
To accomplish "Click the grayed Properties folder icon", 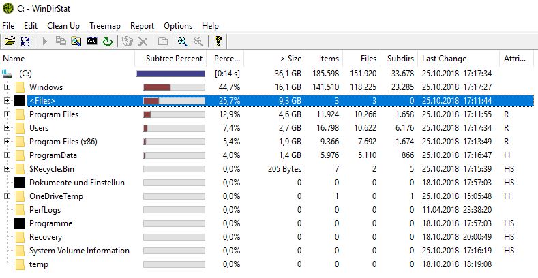I will click(x=163, y=42).
